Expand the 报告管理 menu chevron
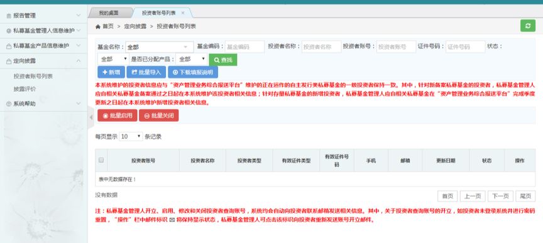The image size is (543, 243). tap(79, 16)
